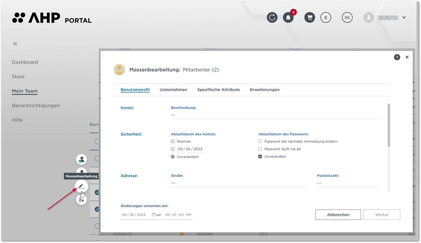
Task: Click the 05:07:00 PM time field
Action: tap(178, 215)
